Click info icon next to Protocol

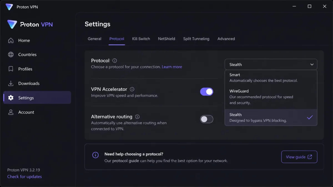click(x=115, y=60)
